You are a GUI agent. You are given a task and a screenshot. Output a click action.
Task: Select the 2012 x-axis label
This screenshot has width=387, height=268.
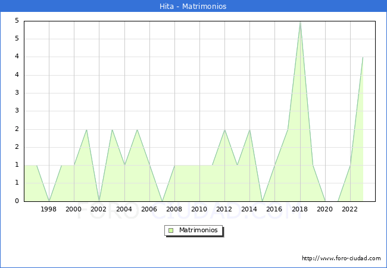pos(224,209)
